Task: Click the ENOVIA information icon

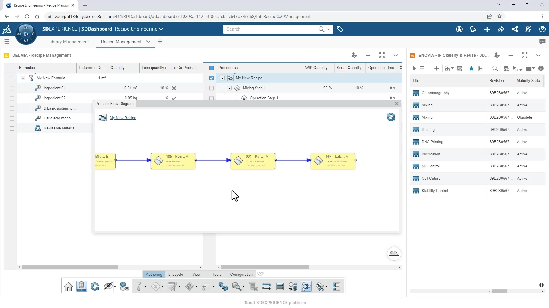Action: 541,68
